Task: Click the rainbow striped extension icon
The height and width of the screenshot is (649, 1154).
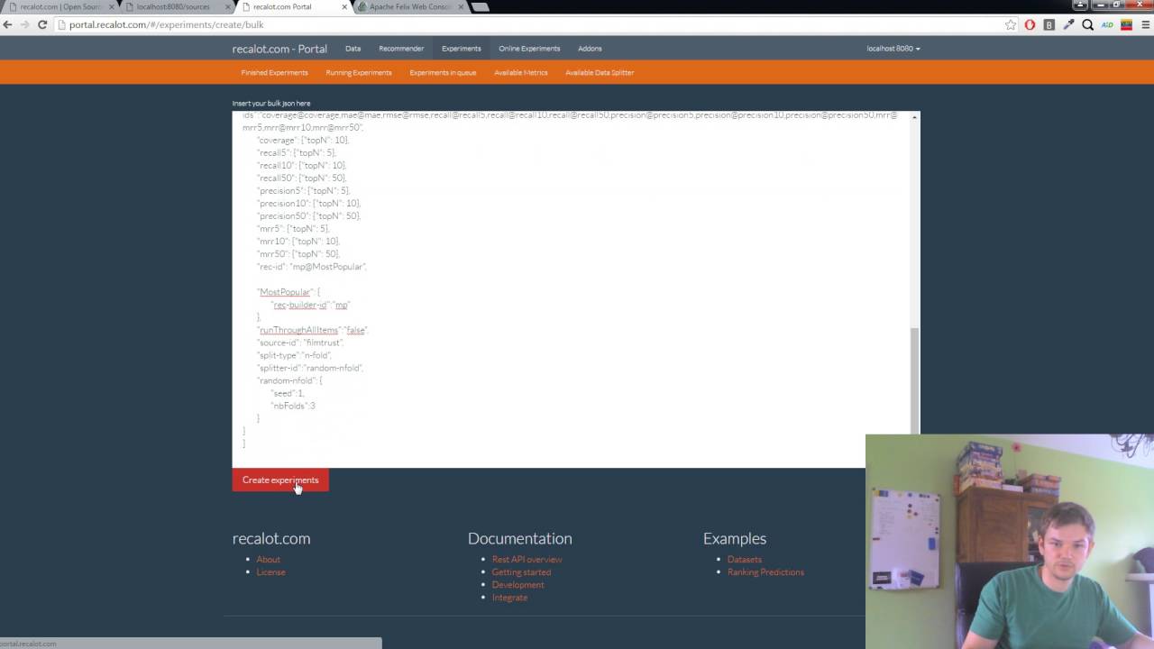Action: [1126, 24]
